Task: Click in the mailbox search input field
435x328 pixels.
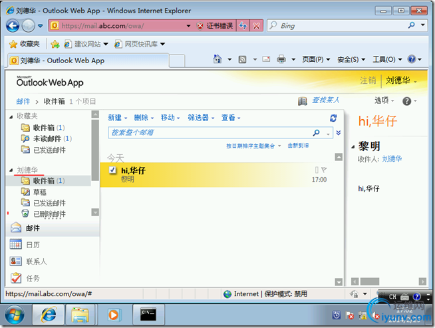Action: 210,132
